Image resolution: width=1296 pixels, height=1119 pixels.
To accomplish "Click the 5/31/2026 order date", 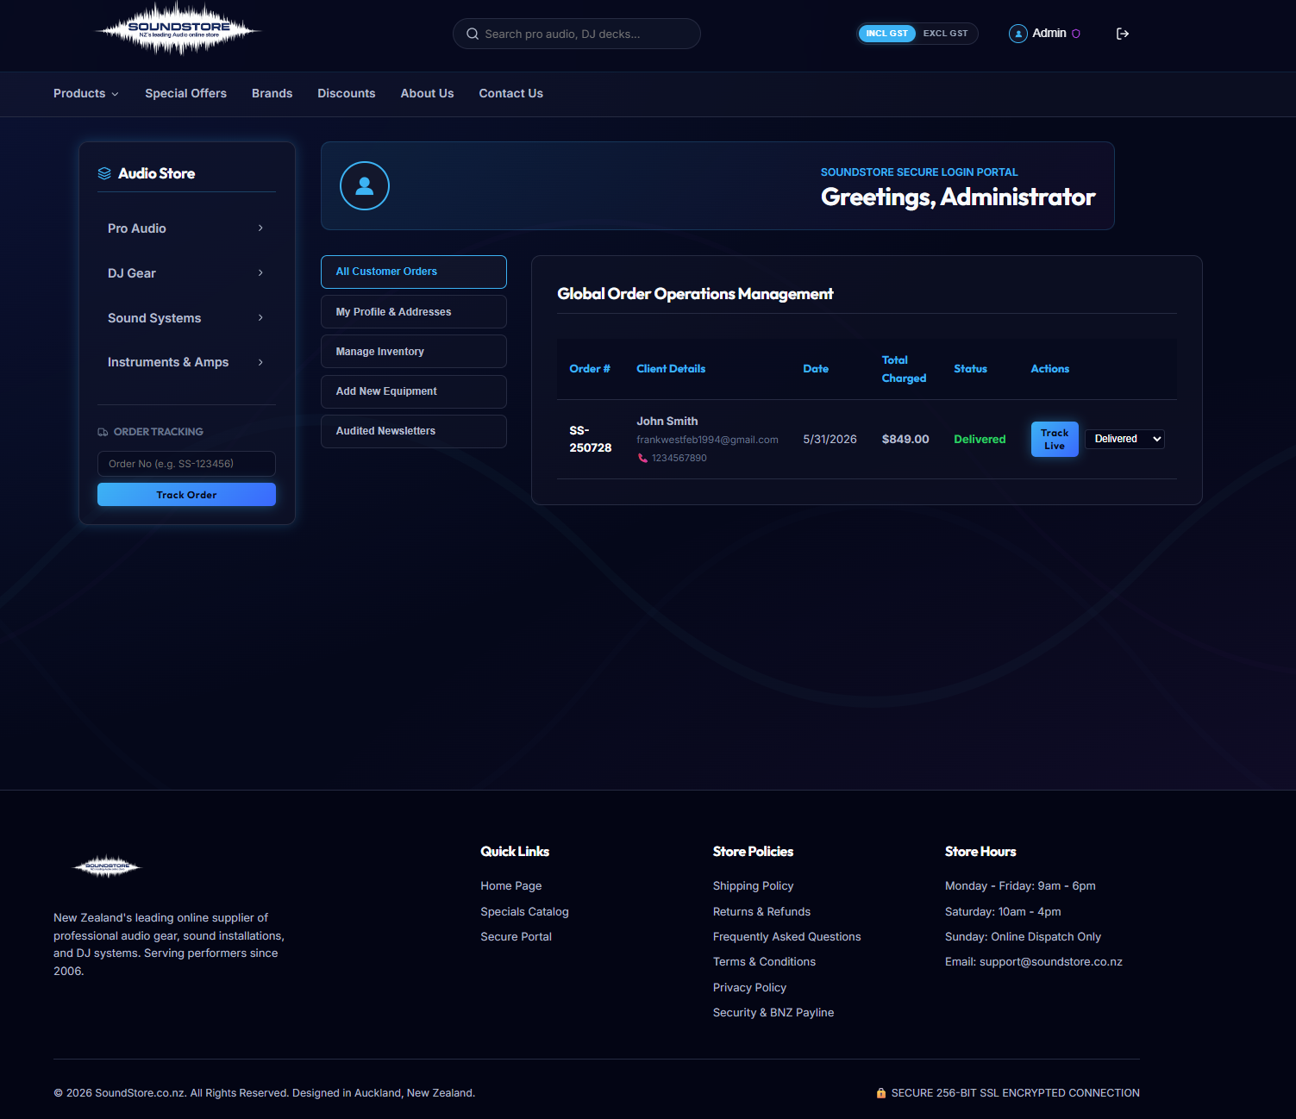I will 830,440.
